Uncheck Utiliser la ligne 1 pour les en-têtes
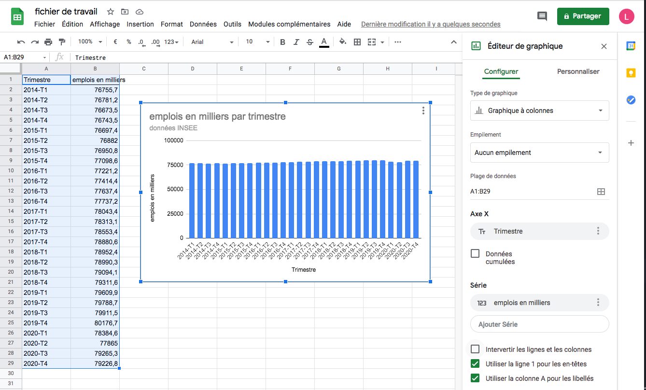The image size is (646, 390). [x=475, y=363]
